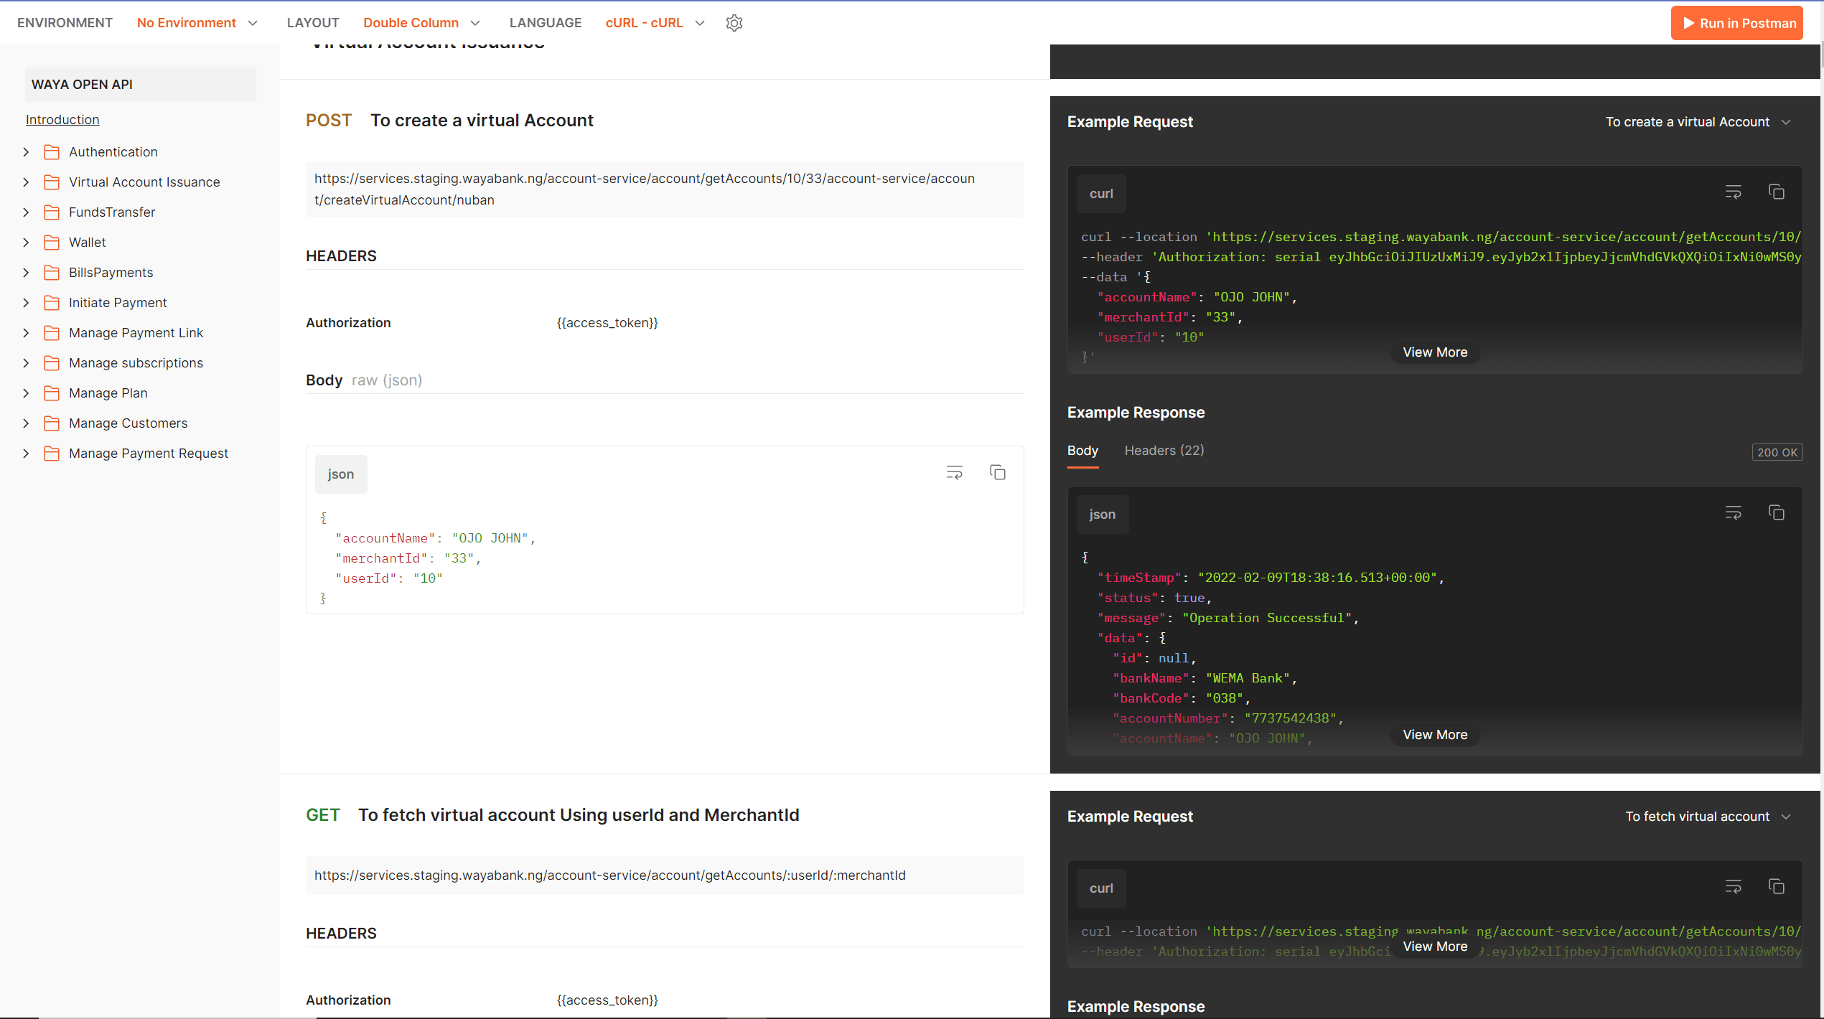Image resolution: width=1824 pixels, height=1019 pixels.
Task: Open the cURL - cURL language dropdown
Action: point(655,23)
